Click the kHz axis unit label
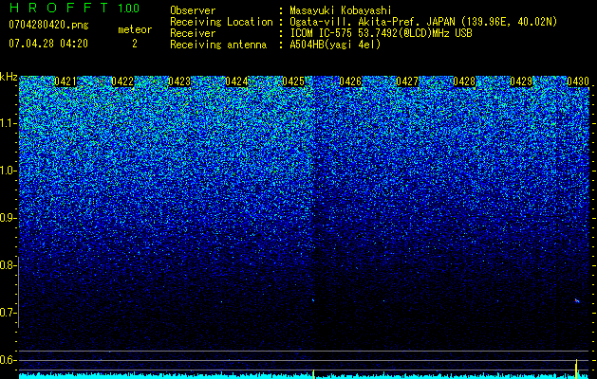 coord(9,77)
